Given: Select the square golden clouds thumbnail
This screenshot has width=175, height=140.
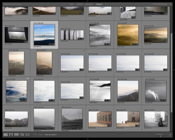Looking at the screenshot, I should [x=128, y=35].
